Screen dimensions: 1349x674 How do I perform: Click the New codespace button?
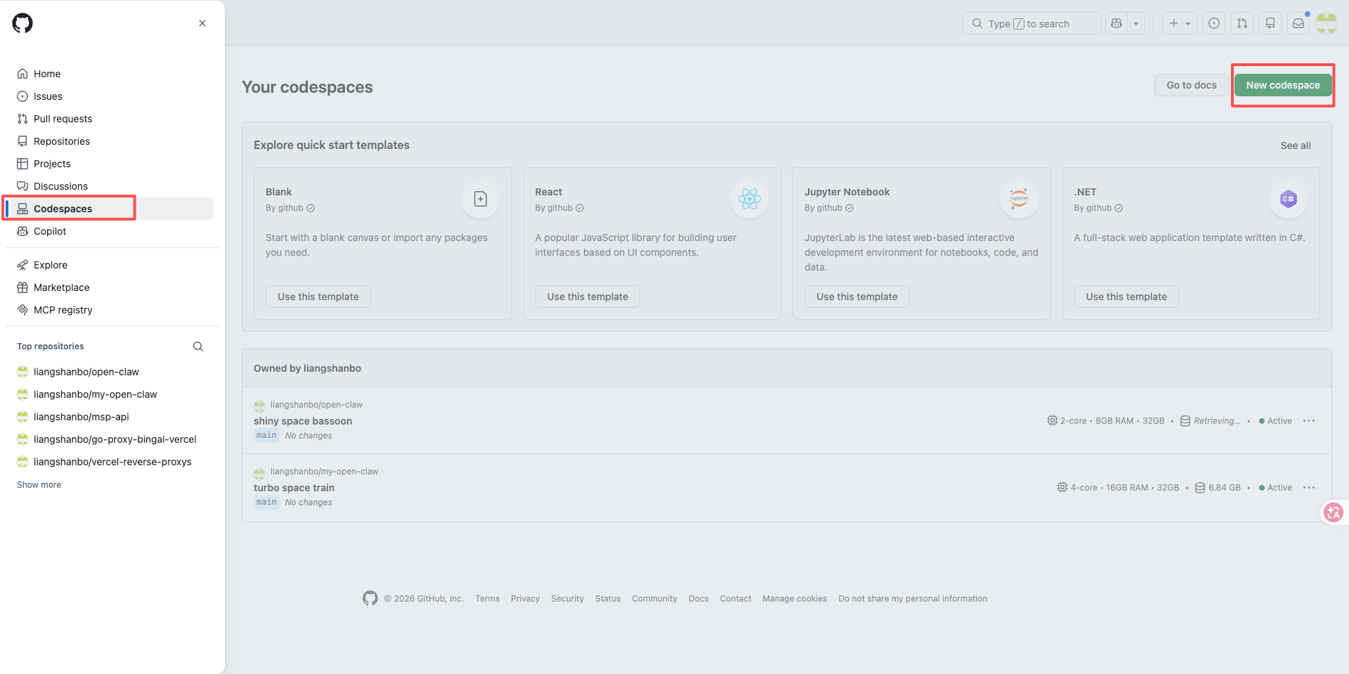1283,85
